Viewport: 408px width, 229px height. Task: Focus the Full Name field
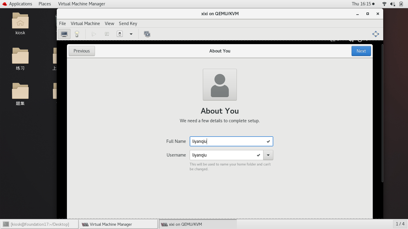pos(231,141)
